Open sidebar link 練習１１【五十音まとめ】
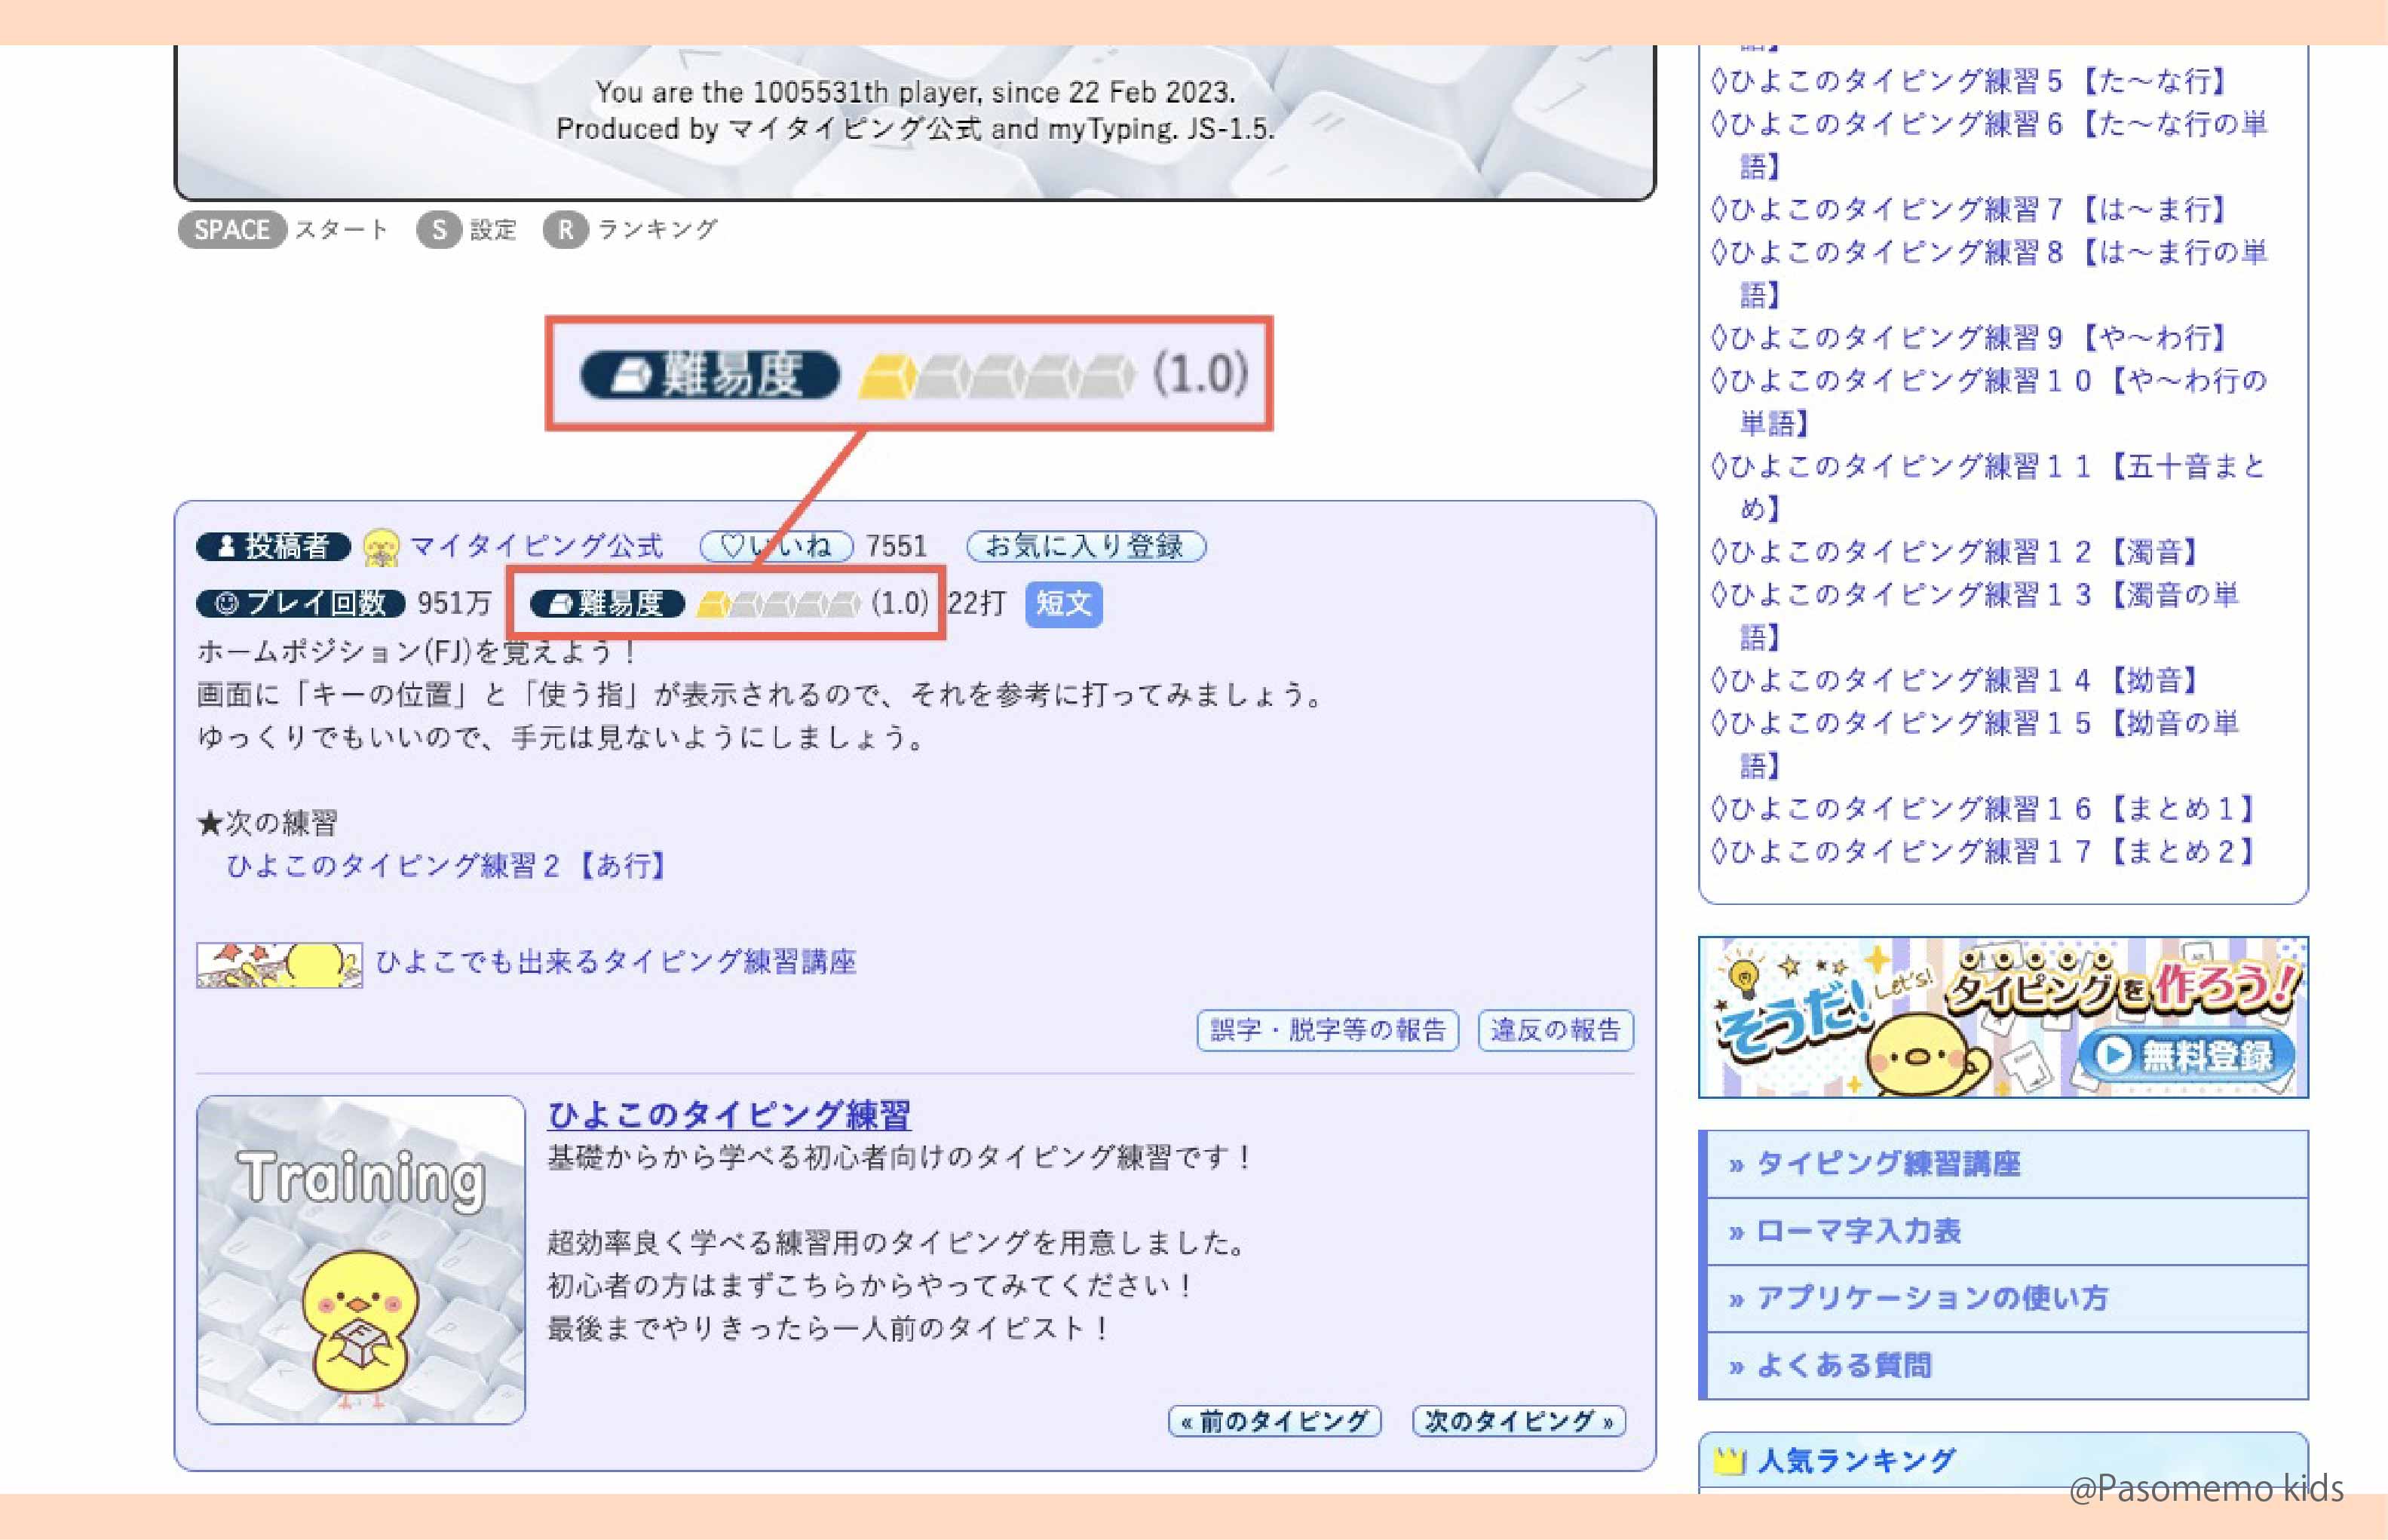The height and width of the screenshot is (1540, 2388). (x=1989, y=487)
